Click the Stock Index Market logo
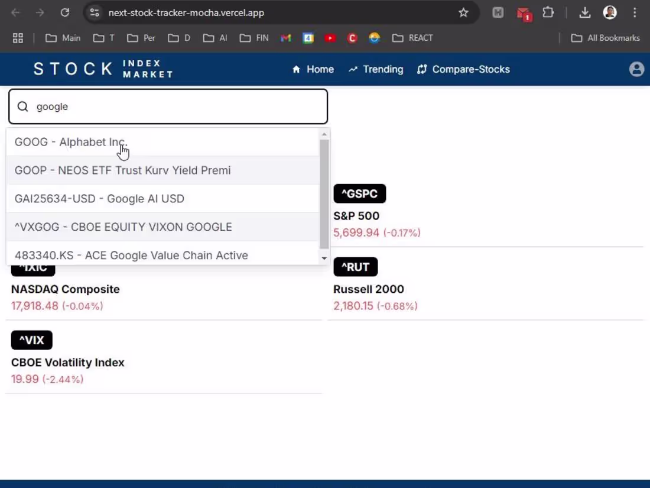 tap(103, 69)
